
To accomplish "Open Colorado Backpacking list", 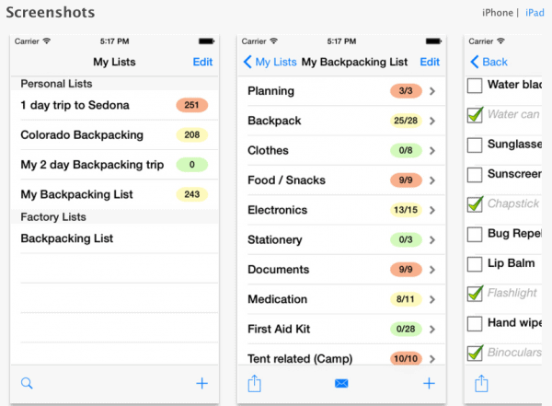I will (82, 134).
